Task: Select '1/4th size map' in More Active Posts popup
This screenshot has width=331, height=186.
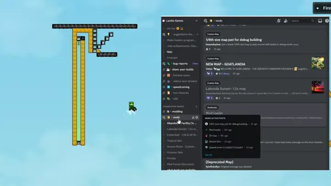Action: 231,124
